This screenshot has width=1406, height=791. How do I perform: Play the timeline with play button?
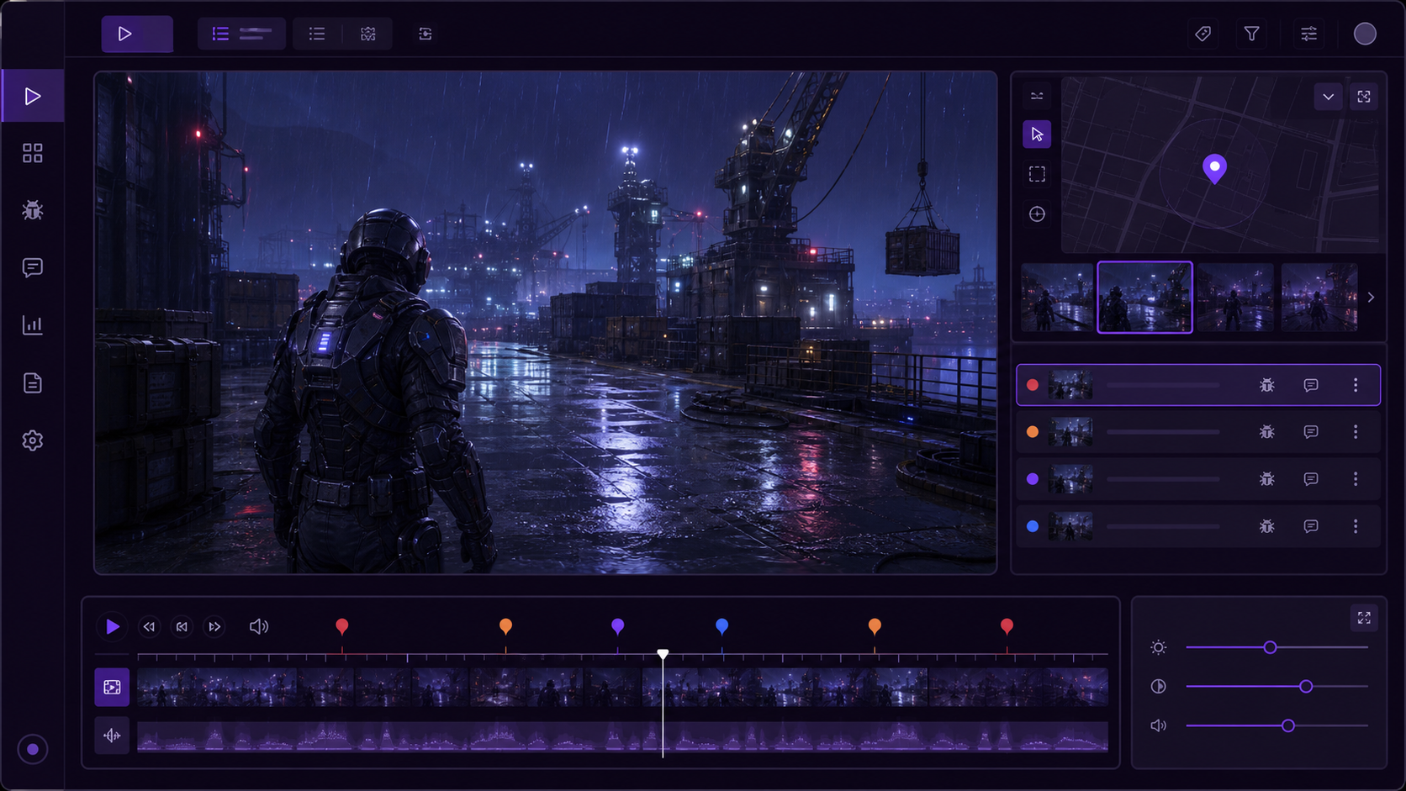coord(112,626)
